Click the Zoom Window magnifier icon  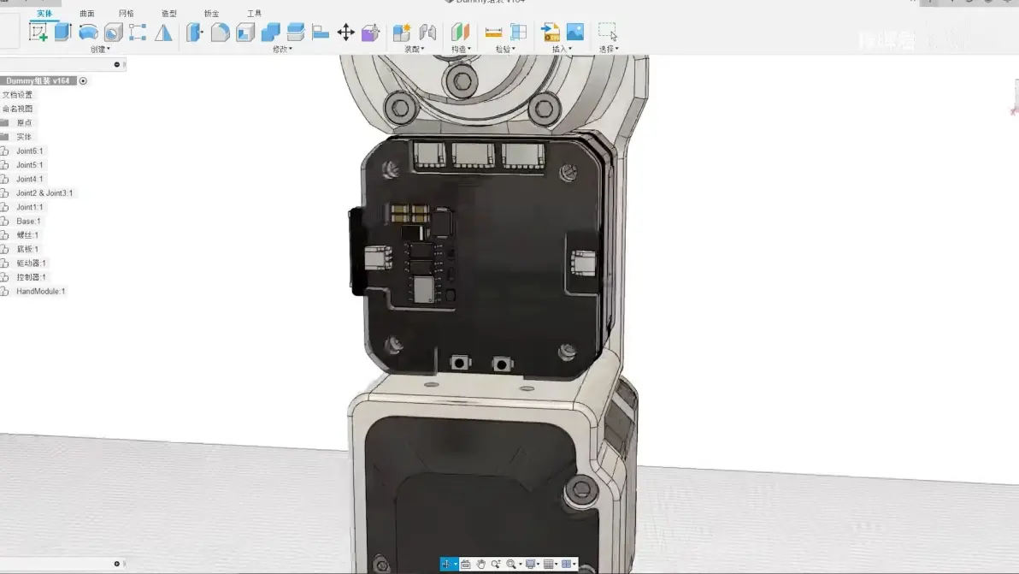(511, 565)
